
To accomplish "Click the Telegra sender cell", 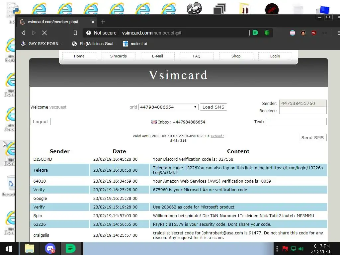I will click(x=60, y=170).
